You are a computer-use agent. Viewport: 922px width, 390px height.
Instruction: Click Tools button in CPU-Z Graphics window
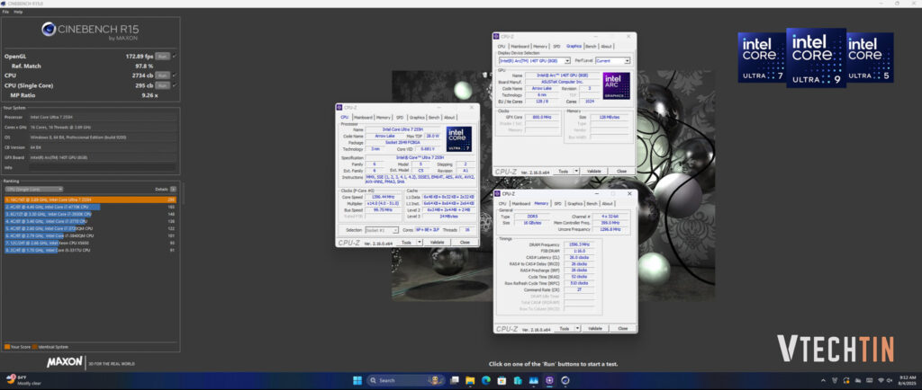[x=563, y=172]
